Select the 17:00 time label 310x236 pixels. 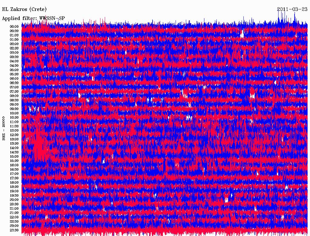(14, 174)
